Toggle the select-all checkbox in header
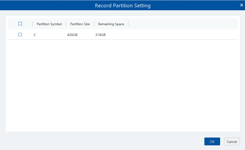Viewport: 245px width, 150px height. pos(20,24)
